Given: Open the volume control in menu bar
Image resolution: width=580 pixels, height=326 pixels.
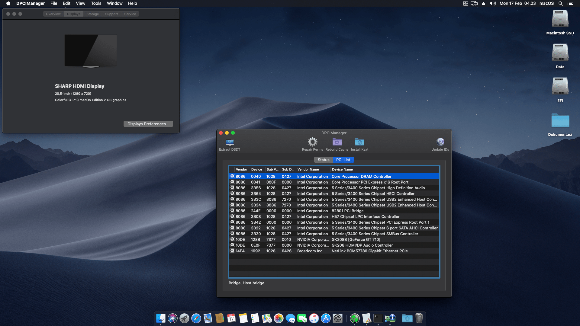Looking at the screenshot, I should click(492, 3).
